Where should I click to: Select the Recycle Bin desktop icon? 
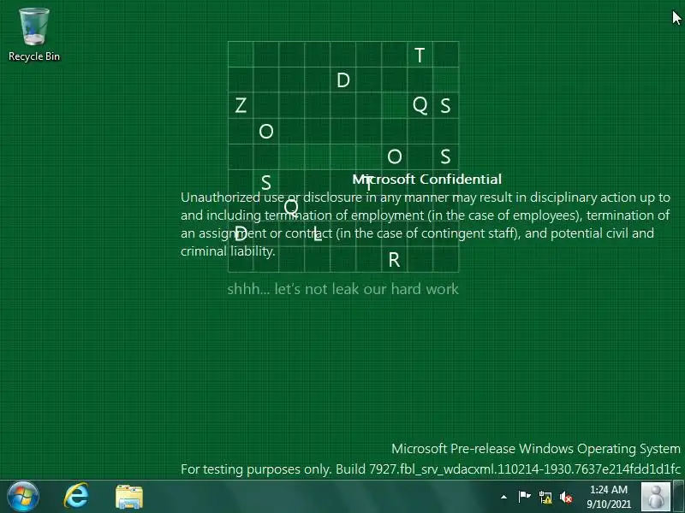click(34, 35)
